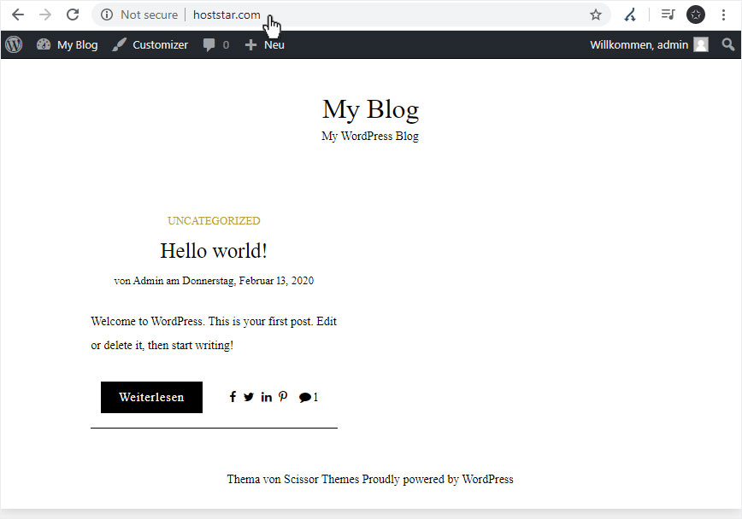
Task: Share the post on Twitter
Action: point(249,397)
